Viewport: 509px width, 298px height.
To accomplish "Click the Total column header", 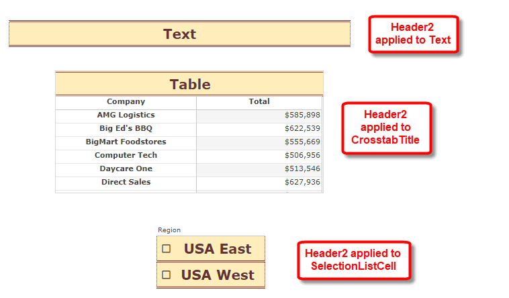I will pyautogui.click(x=259, y=102).
